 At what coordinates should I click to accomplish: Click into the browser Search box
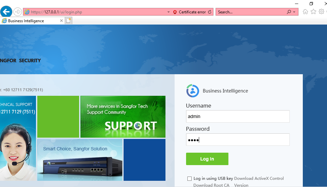click(251, 12)
